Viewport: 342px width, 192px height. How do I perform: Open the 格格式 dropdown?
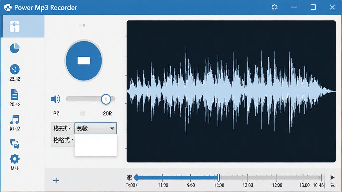coord(63,140)
